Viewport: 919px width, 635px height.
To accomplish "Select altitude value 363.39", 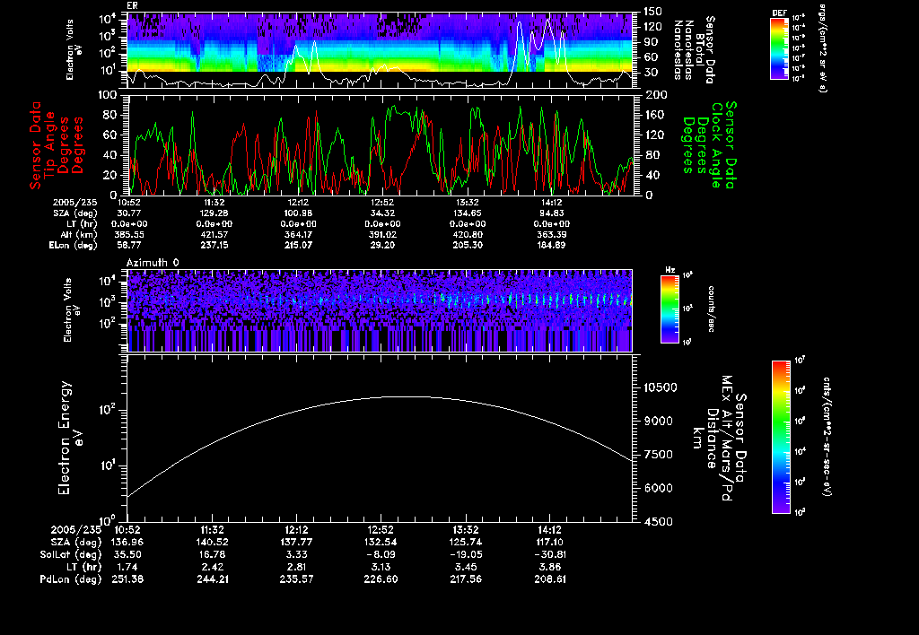I will [x=552, y=234].
